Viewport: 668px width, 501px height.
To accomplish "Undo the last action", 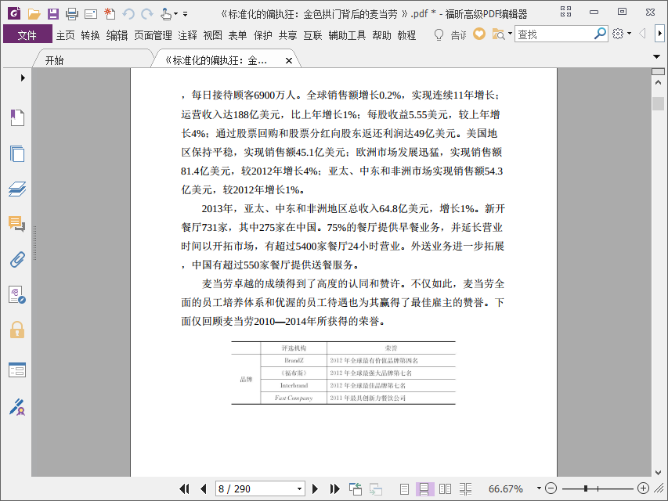I will (128, 14).
